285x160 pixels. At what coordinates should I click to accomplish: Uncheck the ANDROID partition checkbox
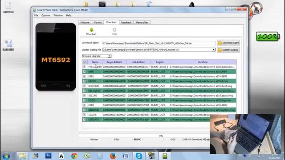[84, 110]
